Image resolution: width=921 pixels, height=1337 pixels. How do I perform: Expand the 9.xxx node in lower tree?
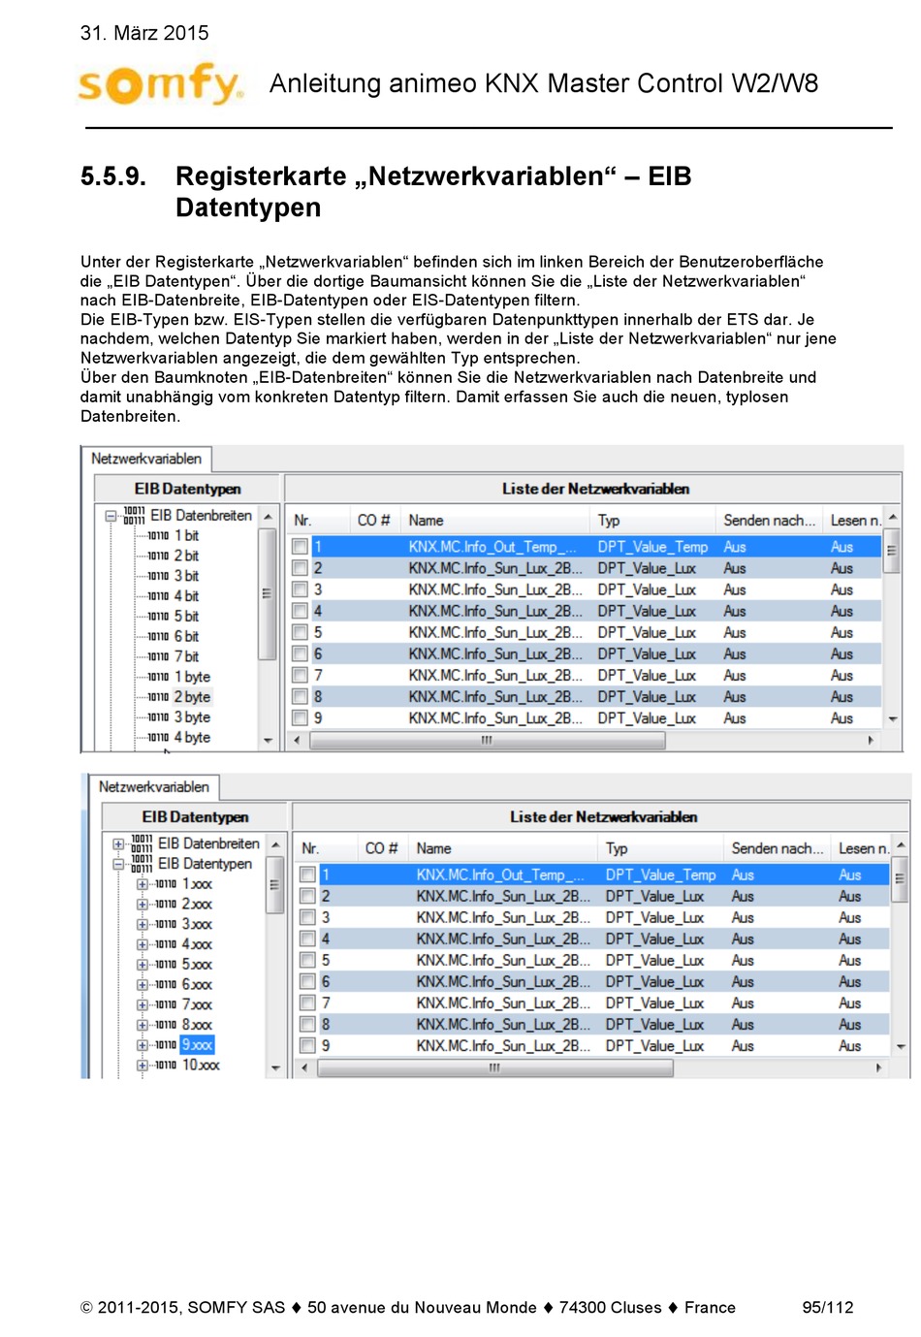142,1045
